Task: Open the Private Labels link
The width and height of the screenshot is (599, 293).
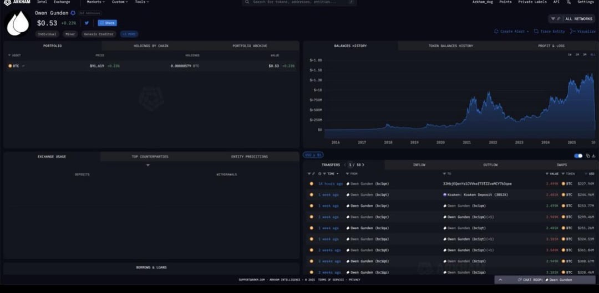Action: [x=532, y=2]
